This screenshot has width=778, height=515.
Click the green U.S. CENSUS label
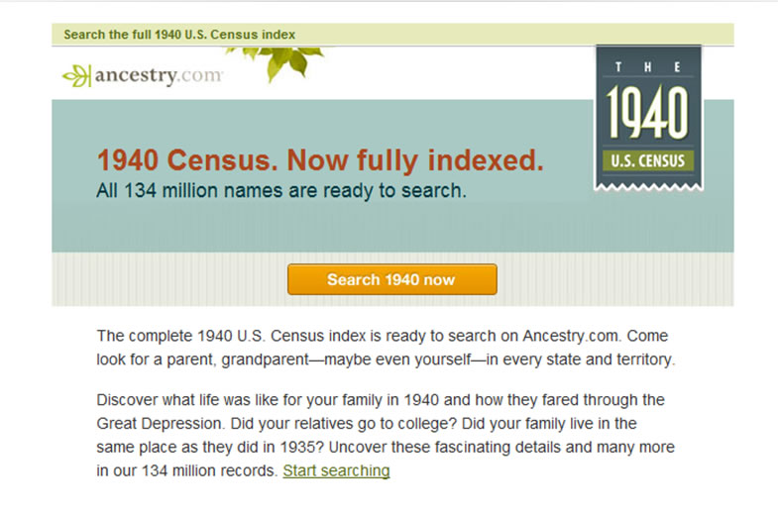click(x=648, y=160)
